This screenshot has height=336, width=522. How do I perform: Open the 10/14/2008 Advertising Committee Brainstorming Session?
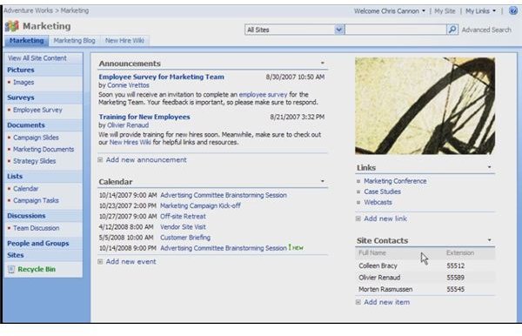click(224, 248)
